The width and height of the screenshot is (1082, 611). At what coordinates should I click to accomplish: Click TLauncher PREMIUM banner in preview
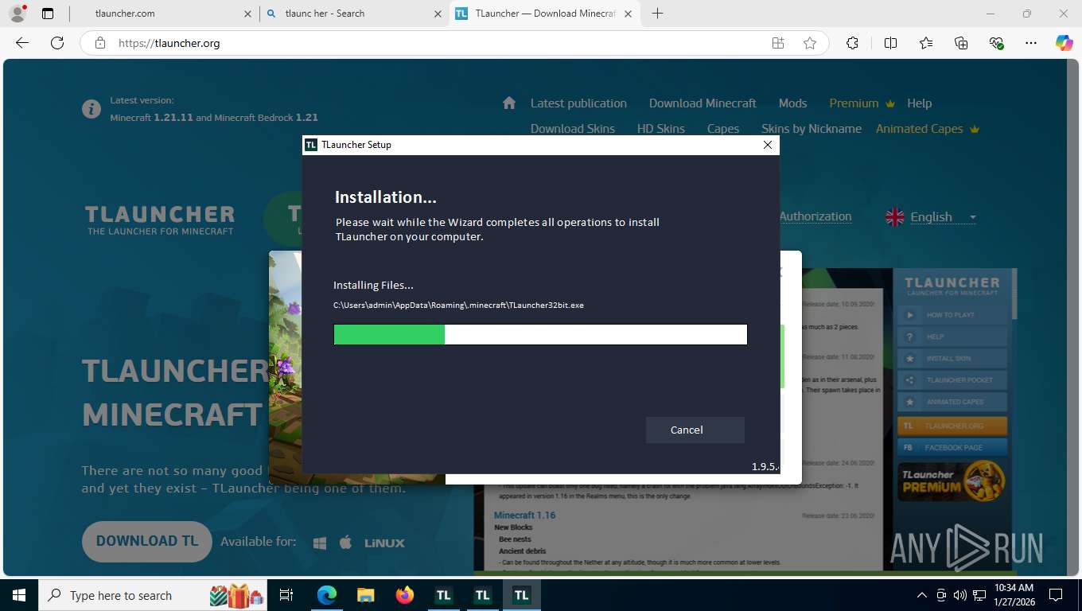click(x=952, y=481)
